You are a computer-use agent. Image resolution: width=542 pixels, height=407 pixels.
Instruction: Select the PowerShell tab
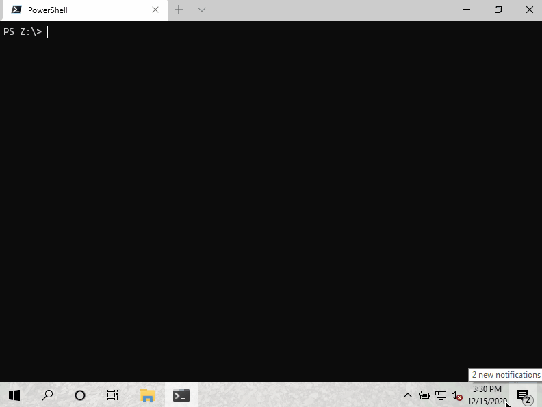(82, 10)
